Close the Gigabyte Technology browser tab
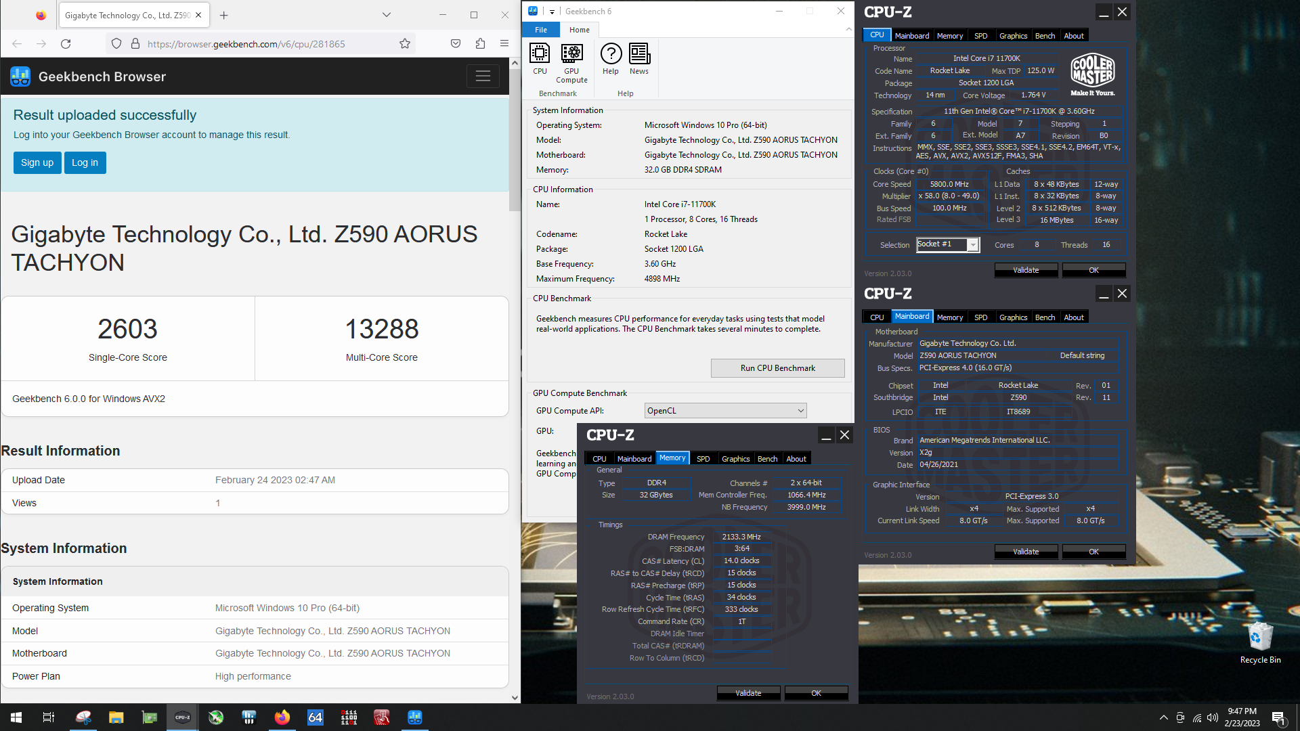 click(198, 15)
